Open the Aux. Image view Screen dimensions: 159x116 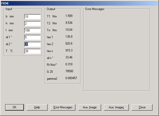90,107
